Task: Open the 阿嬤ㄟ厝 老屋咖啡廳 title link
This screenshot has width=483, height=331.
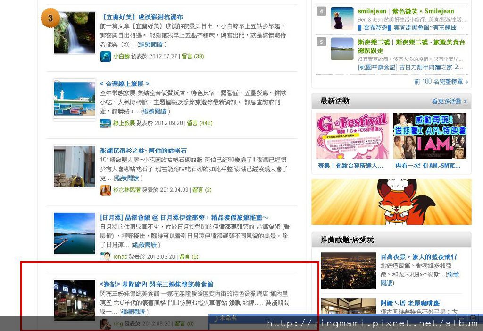Action: 410,303
